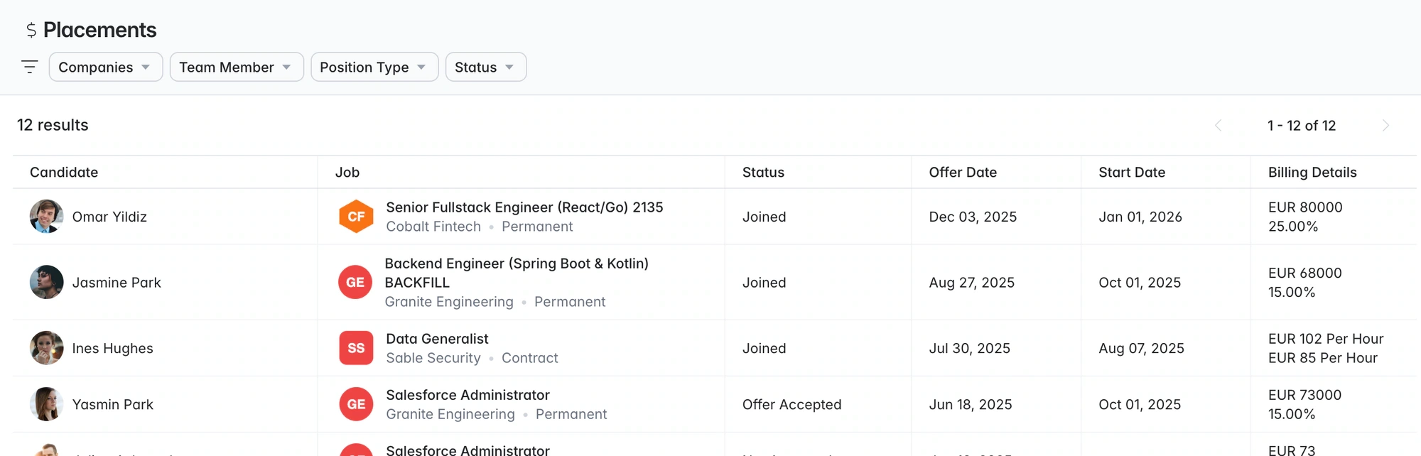Viewport: 1421px width, 456px height.
Task: Click the filter lines icon
Action: (x=30, y=67)
